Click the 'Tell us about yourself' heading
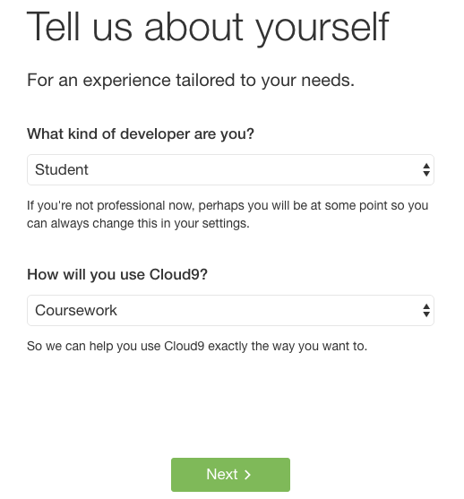Screen dimensions: 464x499 pyautogui.click(x=208, y=27)
